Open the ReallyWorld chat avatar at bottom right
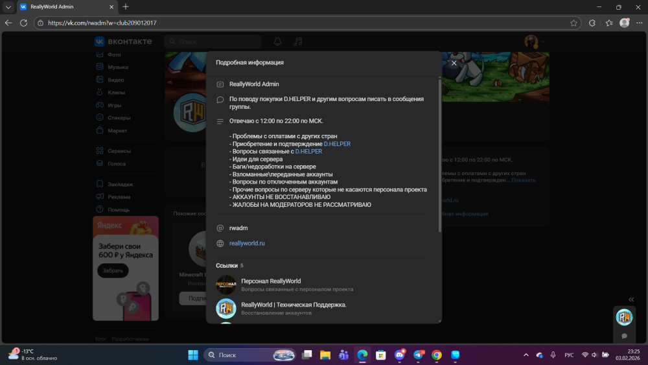This screenshot has width=648, height=365. [x=624, y=317]
